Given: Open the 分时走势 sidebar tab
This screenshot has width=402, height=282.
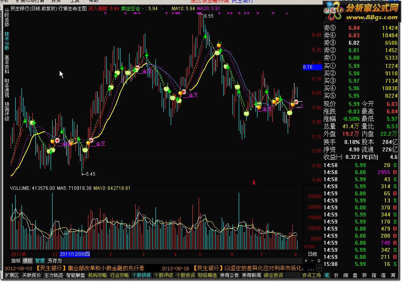Looking at the screenshot, I should coord(7,17).
